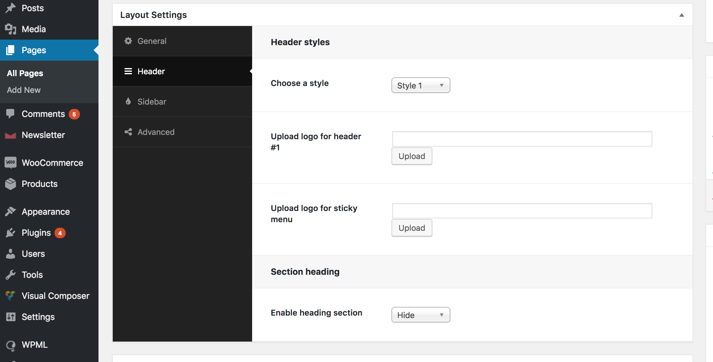Switch to the General settings tab
713x362 pixels.
tap(152, 41)
